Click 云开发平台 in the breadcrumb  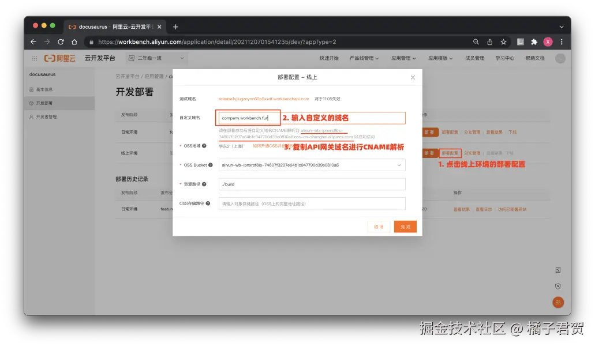click(x=128, y=77)
